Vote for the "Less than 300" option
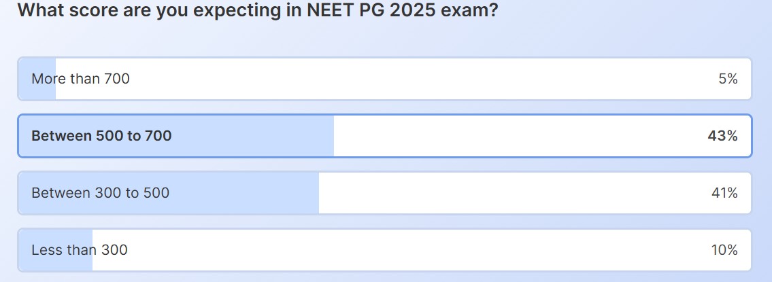This screenshot has width=772, height=282. click(384, 250)
